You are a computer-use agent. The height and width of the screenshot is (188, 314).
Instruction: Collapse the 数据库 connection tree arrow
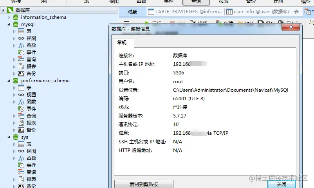coord(3,10)
